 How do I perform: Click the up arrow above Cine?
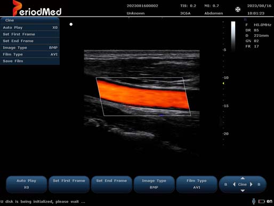pos(243,178)
